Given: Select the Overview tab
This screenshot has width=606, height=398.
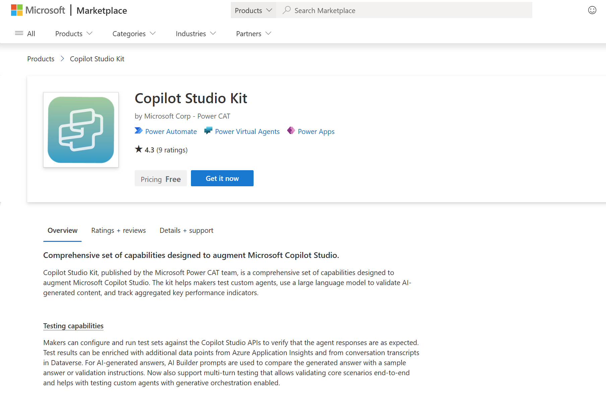Looking at the screenshot, I should click(x=62, y=230).
